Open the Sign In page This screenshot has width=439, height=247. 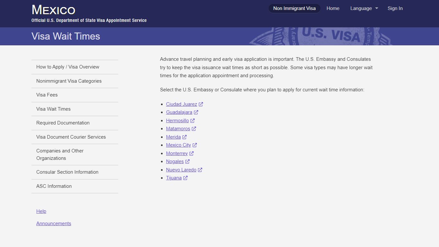tap(395, 8)
